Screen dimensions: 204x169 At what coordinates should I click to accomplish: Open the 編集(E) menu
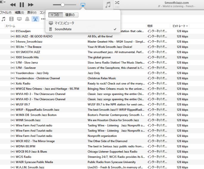click(x=19, y=12)
